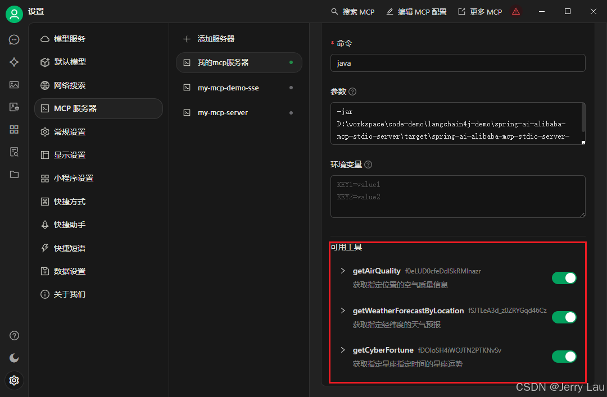This screenshot has height=397, width=607.
Task: Open the 显示设置 settings section
Action: pyautogui.click(x=99, y=155)
